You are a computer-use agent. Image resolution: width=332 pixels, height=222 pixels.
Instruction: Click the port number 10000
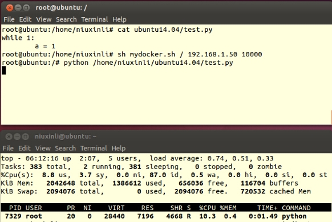pos(252,55)
